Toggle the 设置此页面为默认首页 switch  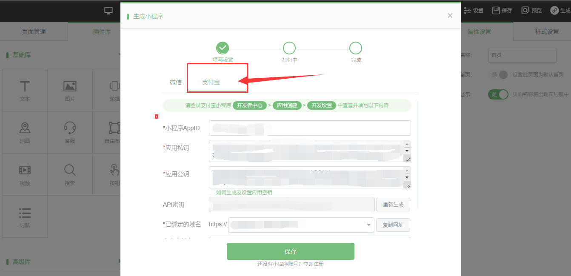(498, 75)
